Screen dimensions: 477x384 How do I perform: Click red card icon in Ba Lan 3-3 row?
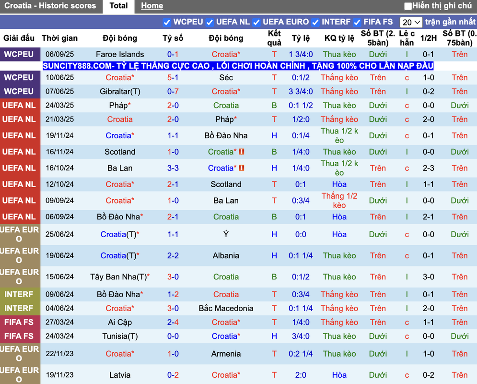tap(242, 168)
